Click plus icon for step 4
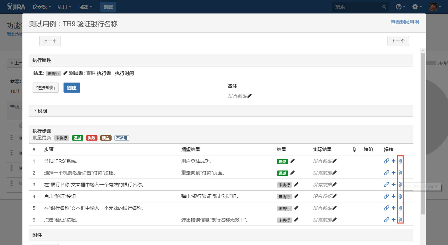This screenshot has height=245, width=448. [394, 196]
